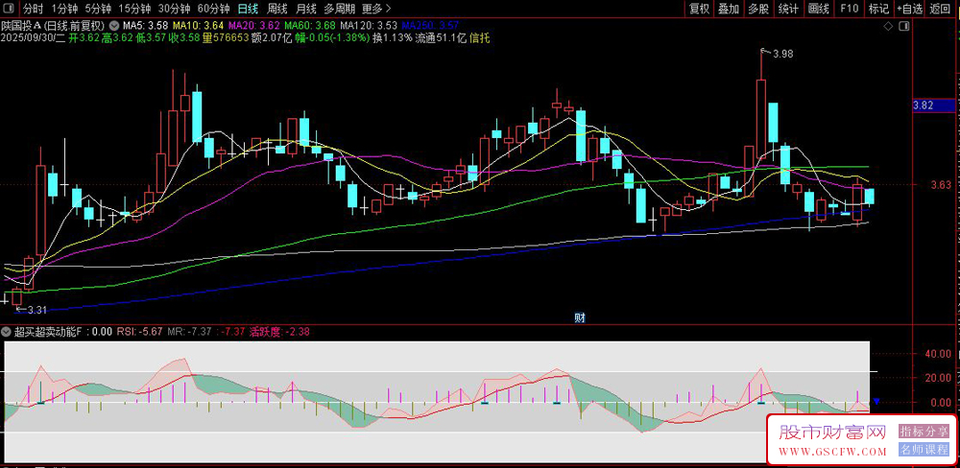Viewport: 960px width, 468px height.
Task: Toggle the 复权 price adjustment
Action: (700, 9)
